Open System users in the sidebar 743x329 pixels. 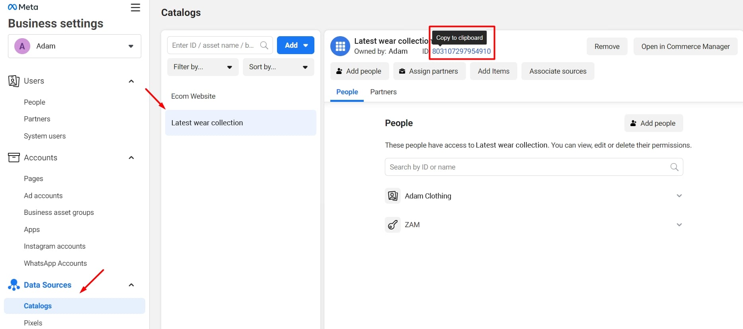[x=45, y=136]
